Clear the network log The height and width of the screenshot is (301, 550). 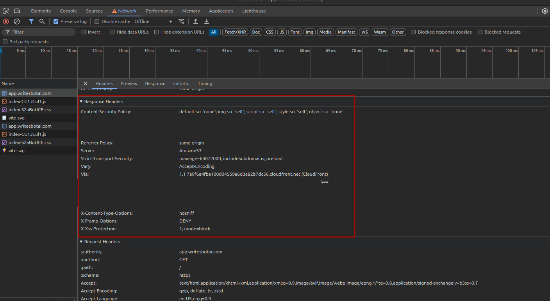pos(17,21)
